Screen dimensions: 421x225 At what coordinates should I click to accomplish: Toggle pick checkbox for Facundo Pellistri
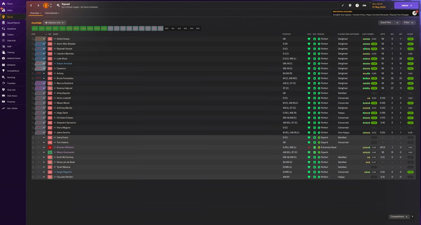[33, 177]
